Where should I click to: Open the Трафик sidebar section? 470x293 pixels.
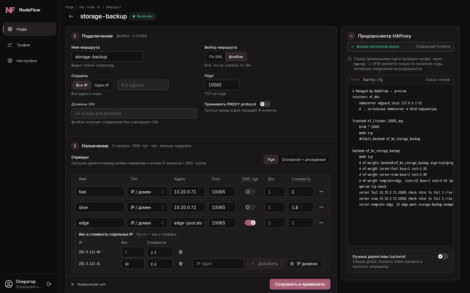(29, 45)
